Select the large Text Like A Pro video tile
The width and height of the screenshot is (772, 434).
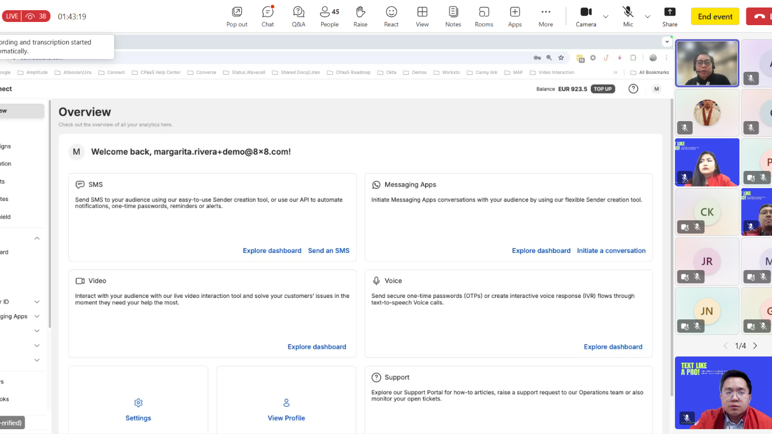(723, 393)
